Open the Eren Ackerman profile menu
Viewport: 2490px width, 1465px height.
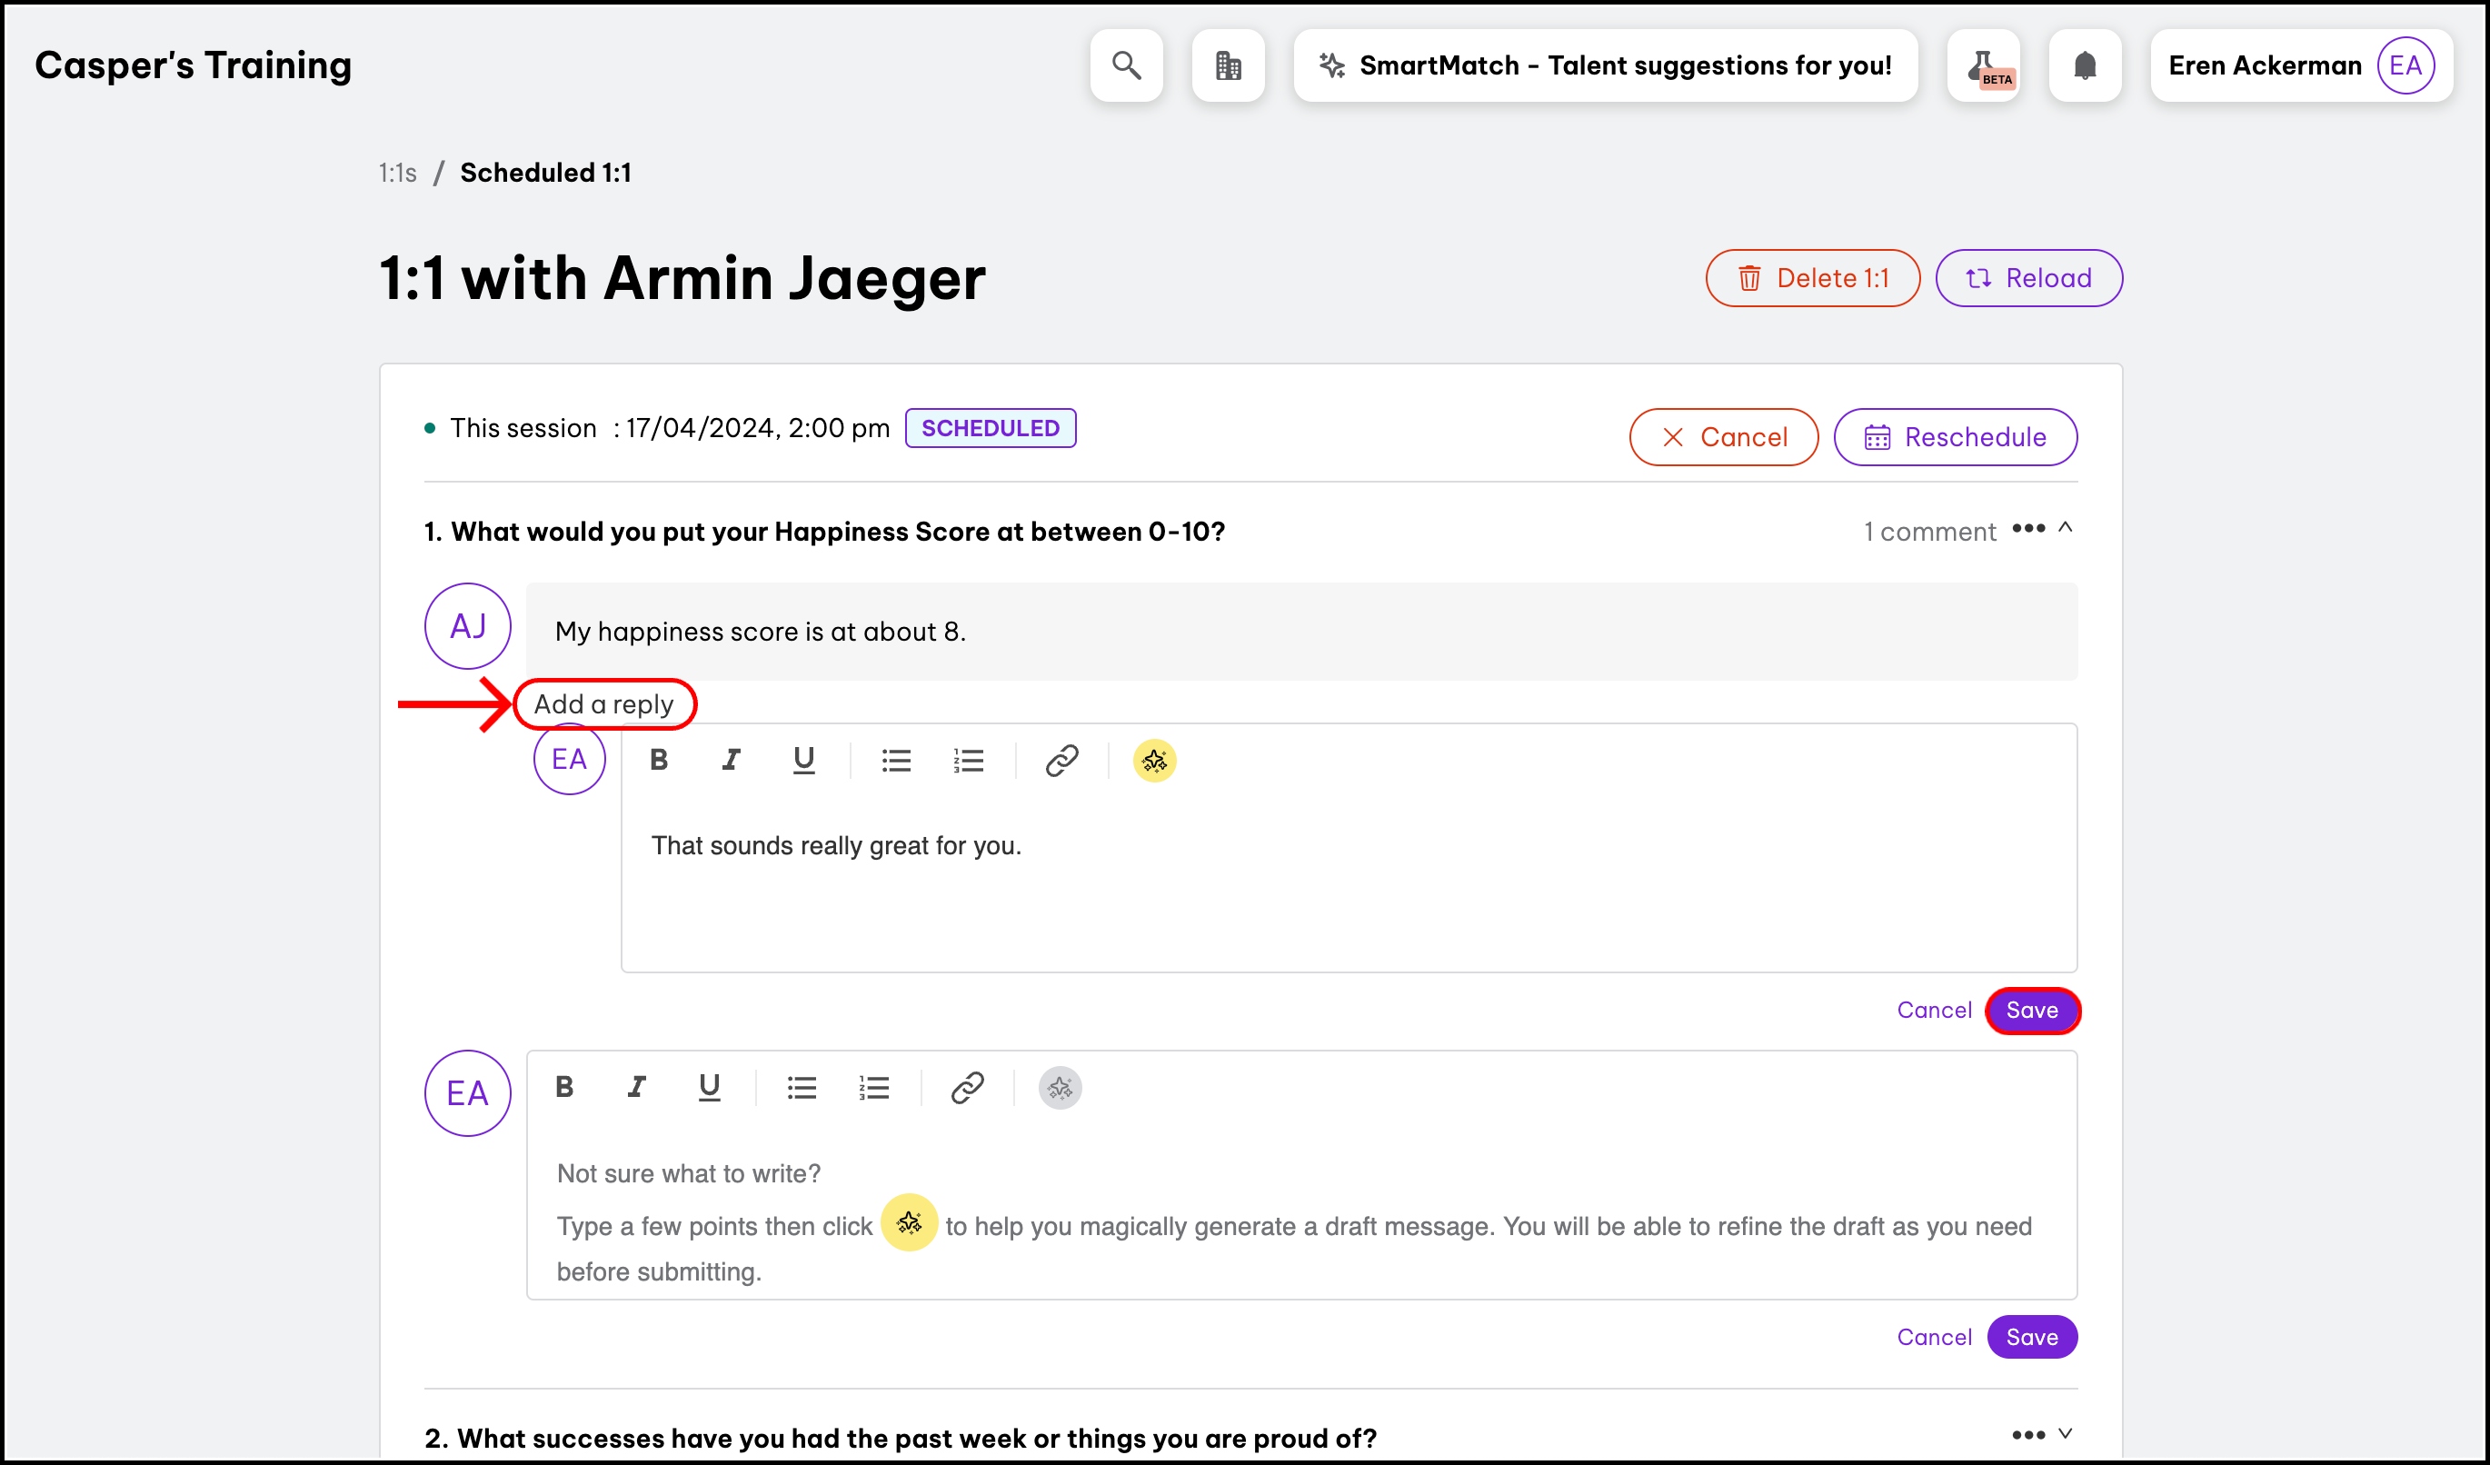[2300, 65]
